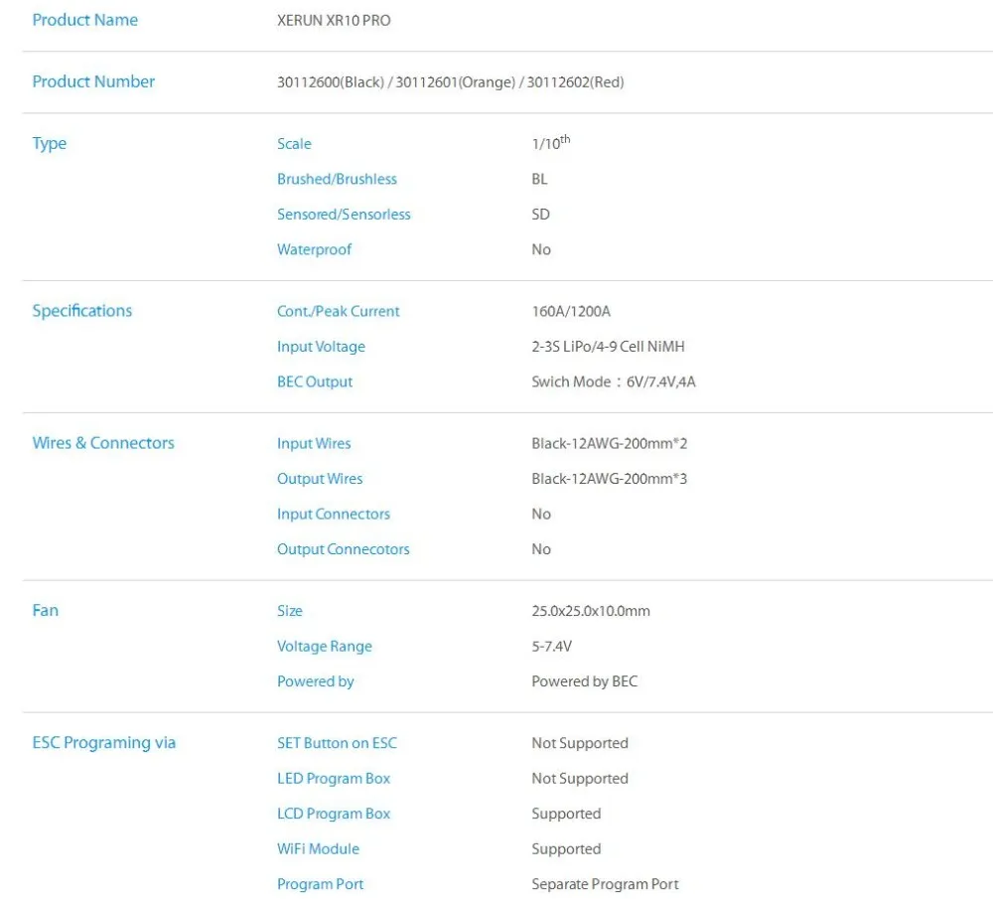
Task: Select Not Supported for LED Program Box
Action: (580, 779)
